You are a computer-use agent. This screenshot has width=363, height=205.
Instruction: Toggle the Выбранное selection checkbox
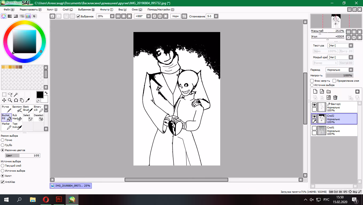(78, 16)
